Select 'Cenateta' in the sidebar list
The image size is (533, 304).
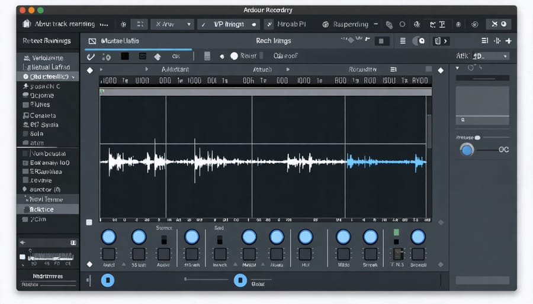(43, 116)
